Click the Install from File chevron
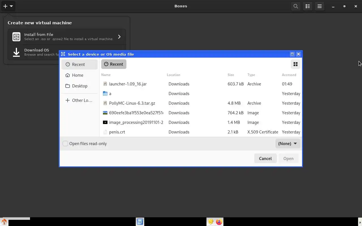The height and width of the screenshot is (226, 362). (x=119, y=37)
